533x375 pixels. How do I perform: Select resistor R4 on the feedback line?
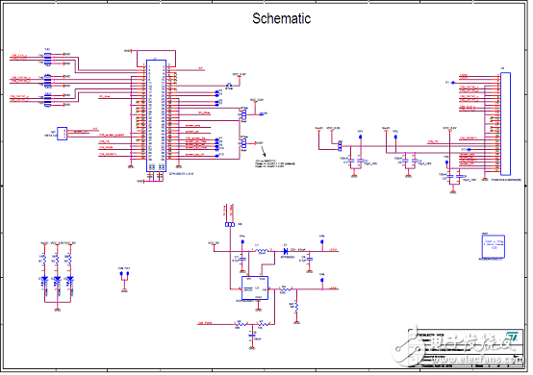(x=286, y=289)
